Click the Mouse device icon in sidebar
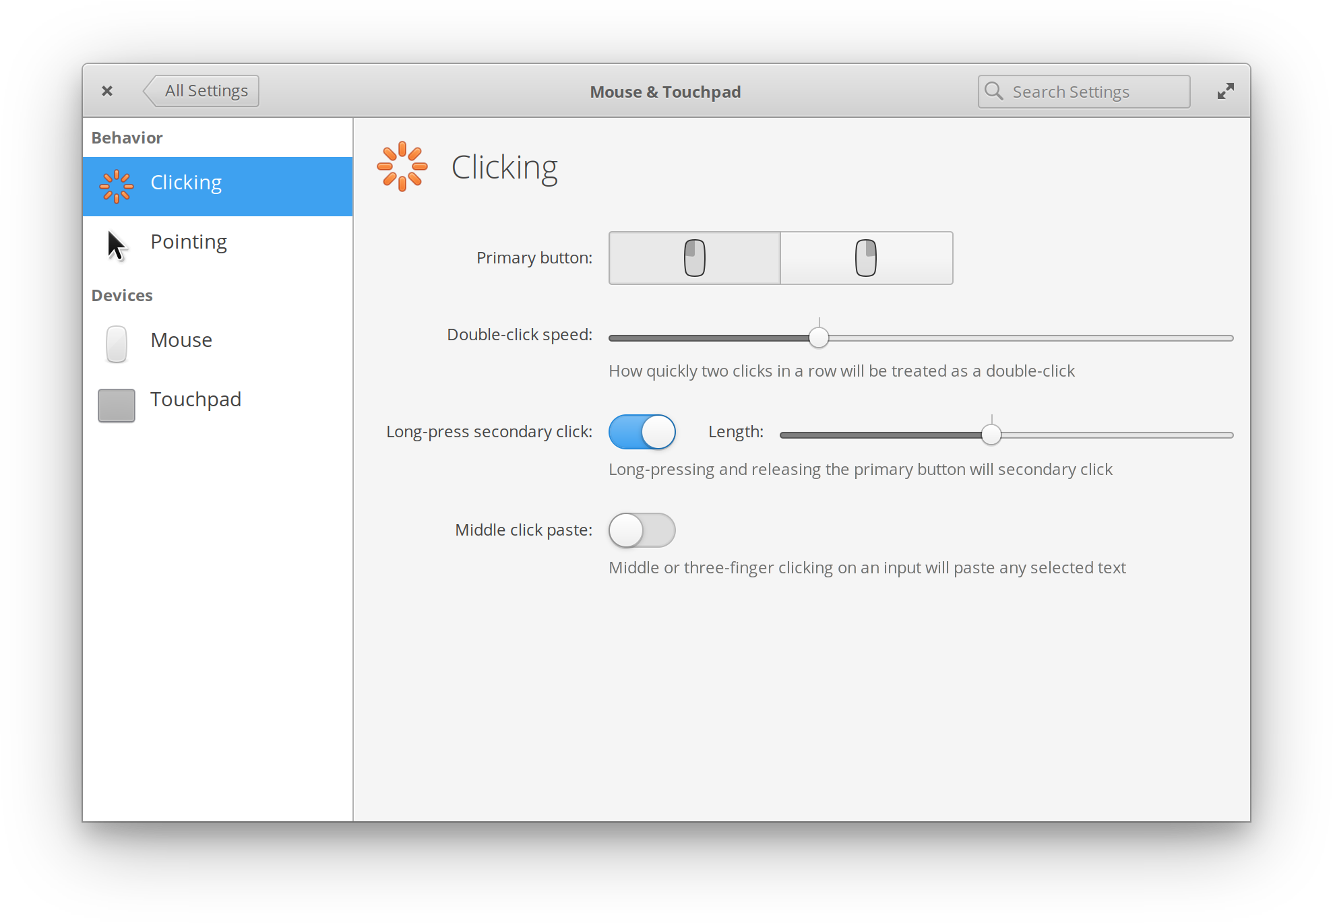The image size is (1333, 923). 117,344
